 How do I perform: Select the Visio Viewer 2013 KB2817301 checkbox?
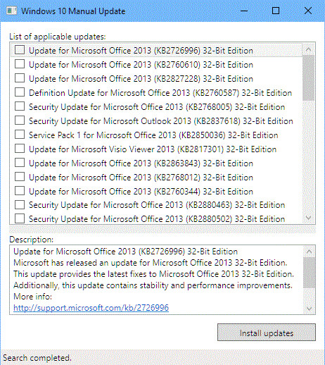pyautogui.click(x=20, y=149)
